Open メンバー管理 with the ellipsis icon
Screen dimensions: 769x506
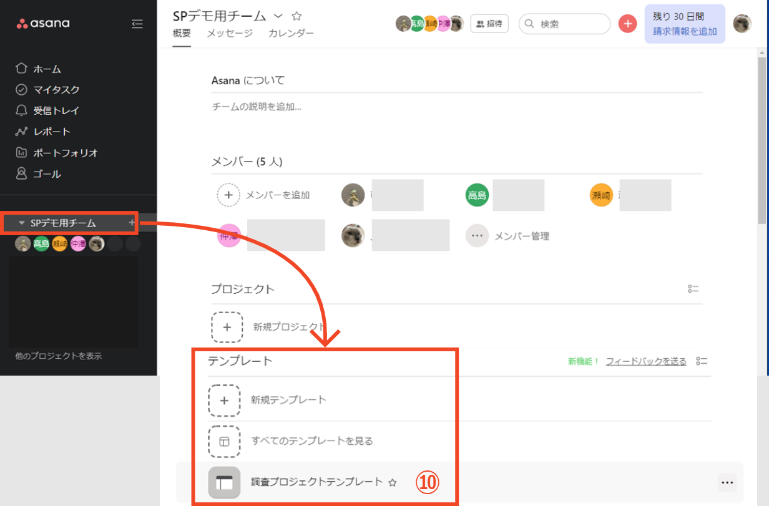coord(478,236)
